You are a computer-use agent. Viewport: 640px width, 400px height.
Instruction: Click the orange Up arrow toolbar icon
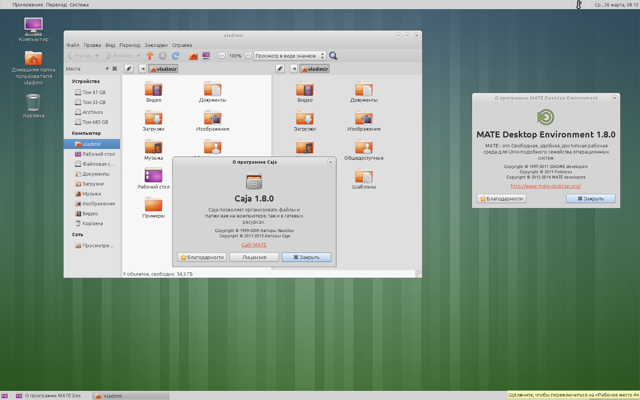[x=150, y=56]
